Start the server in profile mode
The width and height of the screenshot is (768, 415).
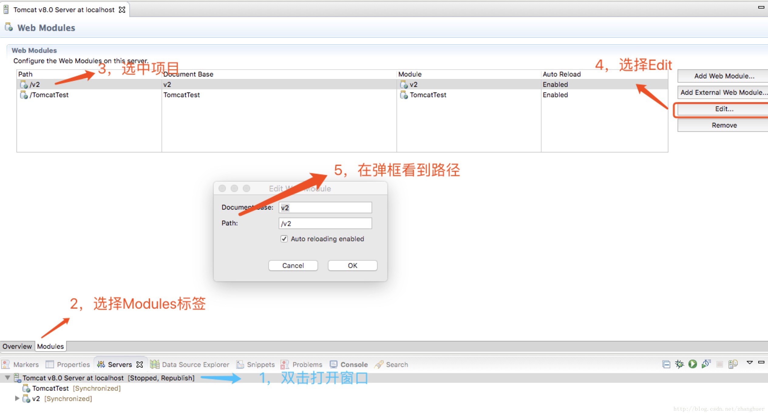click(706, 364)
